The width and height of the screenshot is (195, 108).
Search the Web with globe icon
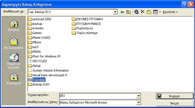point(136,12)
